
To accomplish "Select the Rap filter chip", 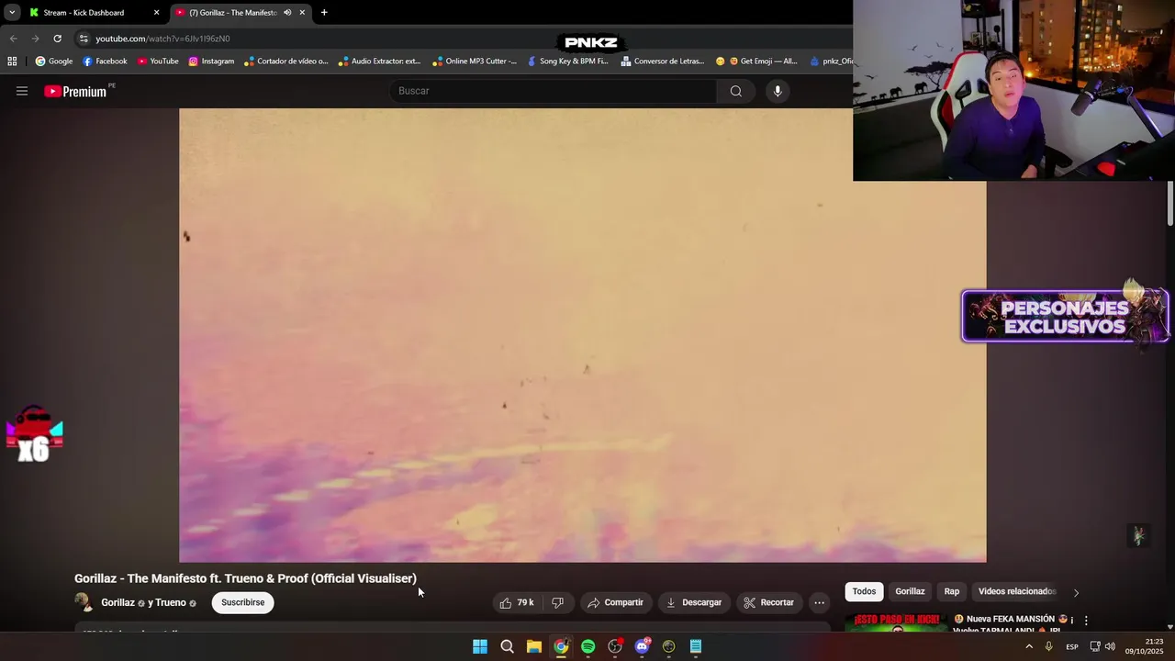I will pyautogui.click(x=952, y=592).
